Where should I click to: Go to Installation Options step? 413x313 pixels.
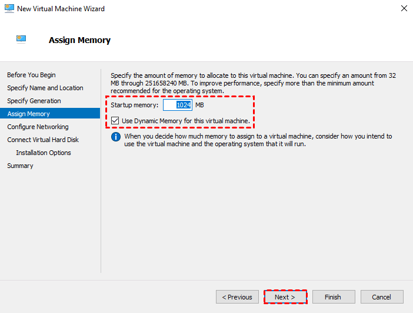coord(44,153)
